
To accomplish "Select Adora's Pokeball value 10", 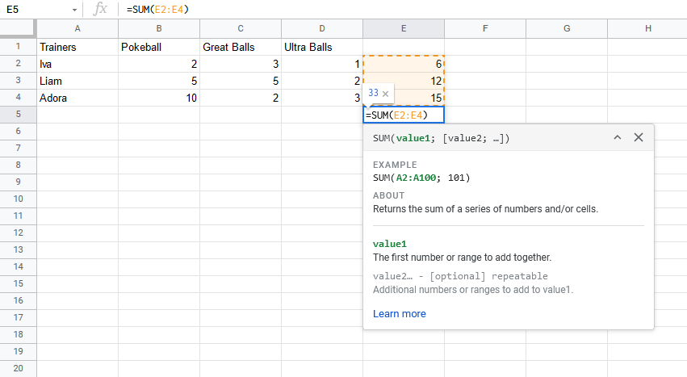I will [x=159, y=98].
